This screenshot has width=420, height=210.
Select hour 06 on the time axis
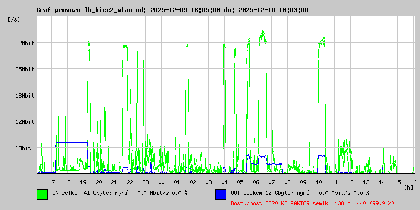[x=256, y=182]
